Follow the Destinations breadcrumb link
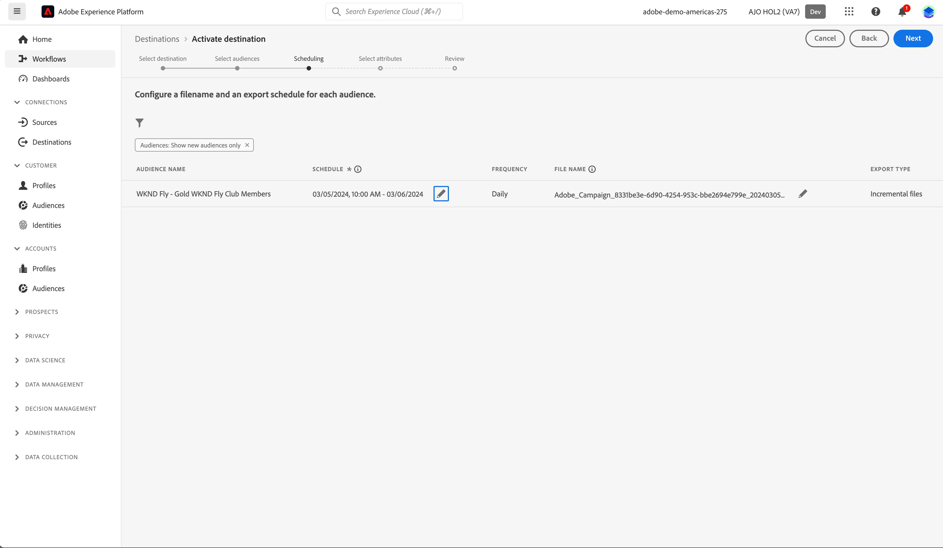Viewport: 943px width, 548px height. 157,39
